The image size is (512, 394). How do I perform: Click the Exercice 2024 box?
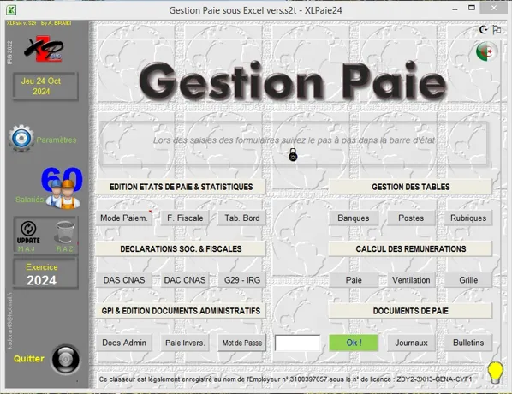[45, 274]
